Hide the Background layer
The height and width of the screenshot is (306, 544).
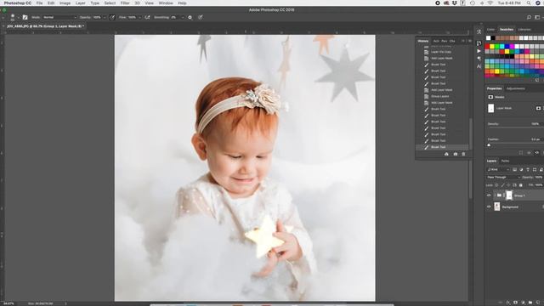[489, 207]
